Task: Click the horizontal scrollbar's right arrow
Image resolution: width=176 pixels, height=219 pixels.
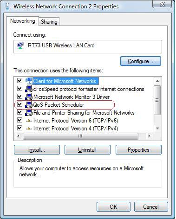Action: click(x=150, y=136)
